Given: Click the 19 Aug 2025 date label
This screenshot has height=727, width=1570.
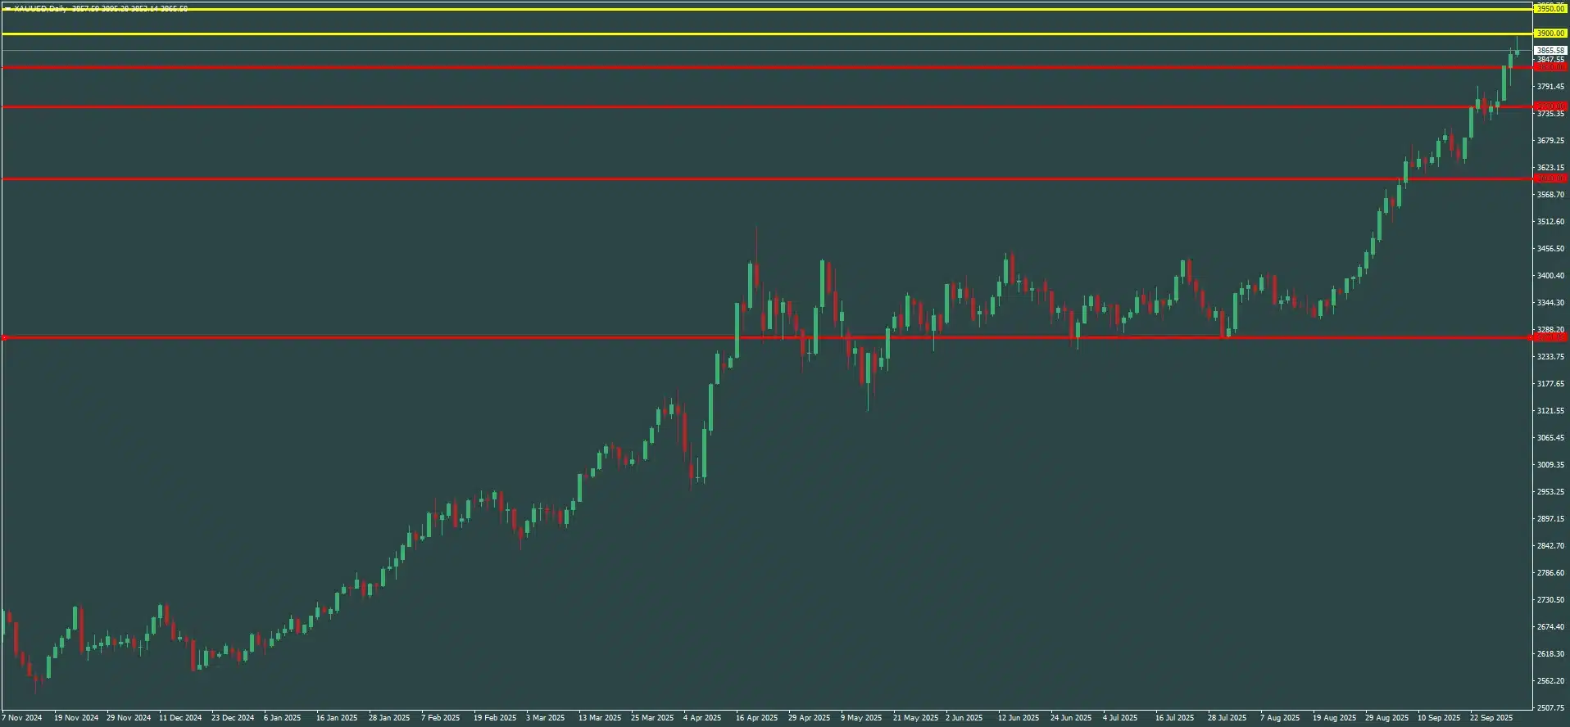Looking at the screenshot, I should 1333,718.
